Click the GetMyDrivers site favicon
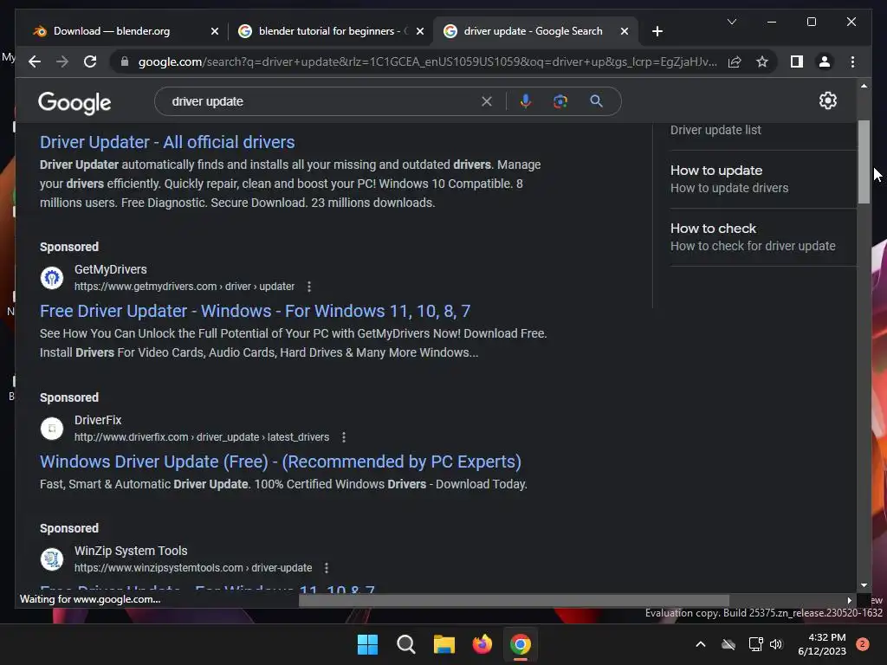This screenshot has width=887, height=665. pyautogui.click(x=52, y=278)
